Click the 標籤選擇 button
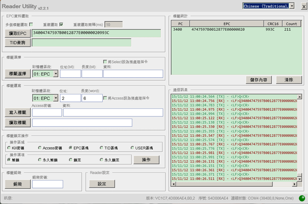This screenshot has width=308, height=204. (x=18, y=74)
